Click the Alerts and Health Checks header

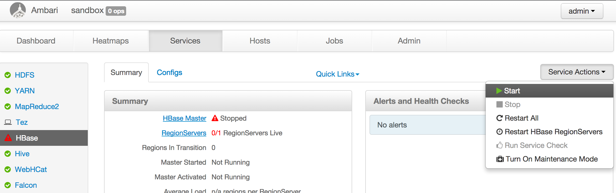coord(421,101)
